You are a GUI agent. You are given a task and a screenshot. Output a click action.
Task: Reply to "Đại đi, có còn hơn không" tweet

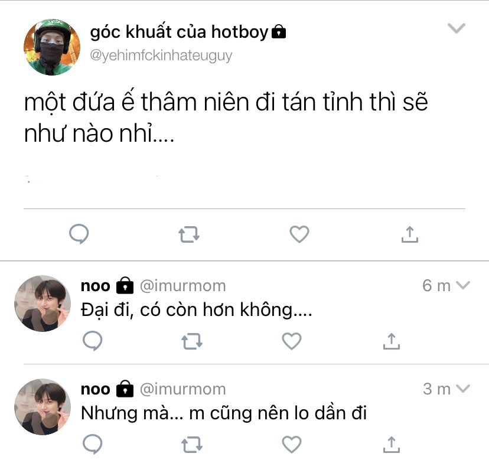93,341
